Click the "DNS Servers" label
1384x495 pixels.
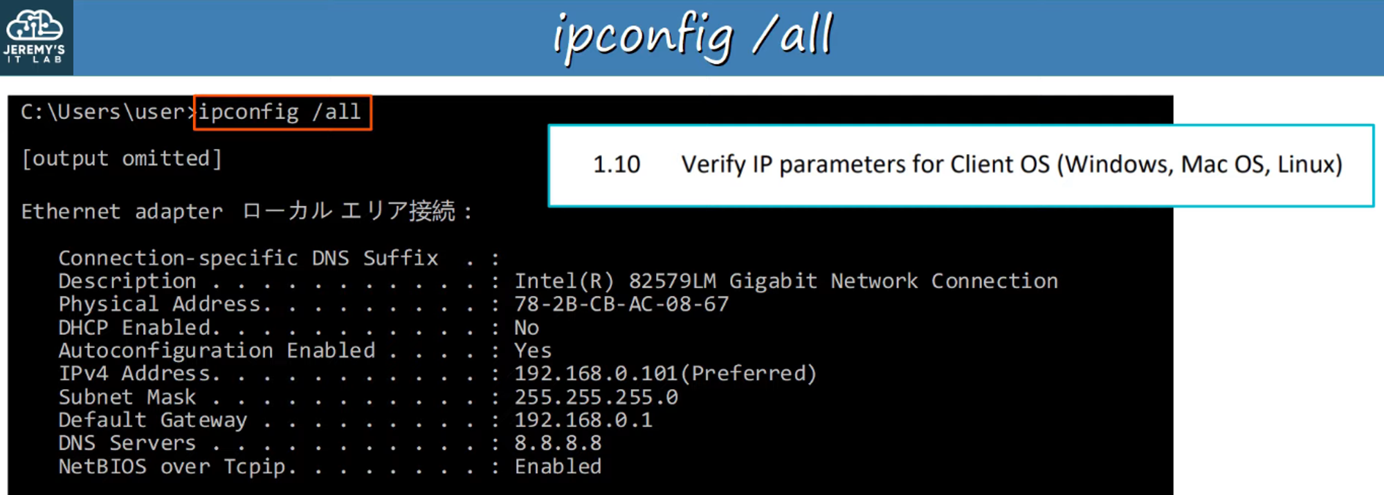127,443
